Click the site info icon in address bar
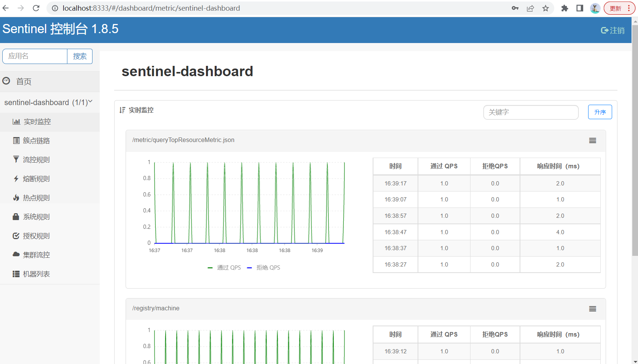638x364 pixels. point(55,8)
